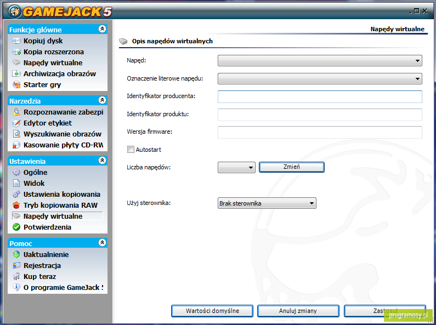Screen dimensions: 436x325
Task: Click the GameJack logo icon in title bar
Action: click(x=14, y=11)
